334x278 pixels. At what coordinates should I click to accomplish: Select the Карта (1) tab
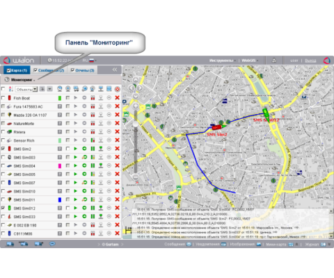point(17,70)
